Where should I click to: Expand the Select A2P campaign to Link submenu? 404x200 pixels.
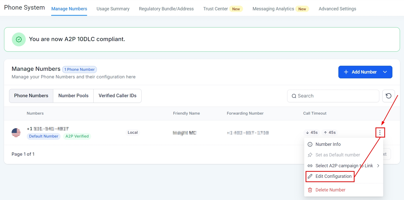coord(378,166)
